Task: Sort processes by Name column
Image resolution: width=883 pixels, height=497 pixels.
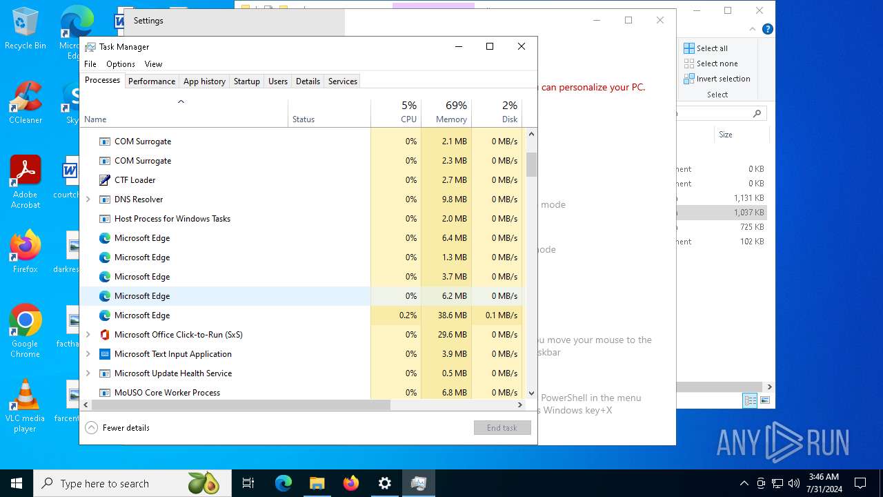Action: pos(184,113)
